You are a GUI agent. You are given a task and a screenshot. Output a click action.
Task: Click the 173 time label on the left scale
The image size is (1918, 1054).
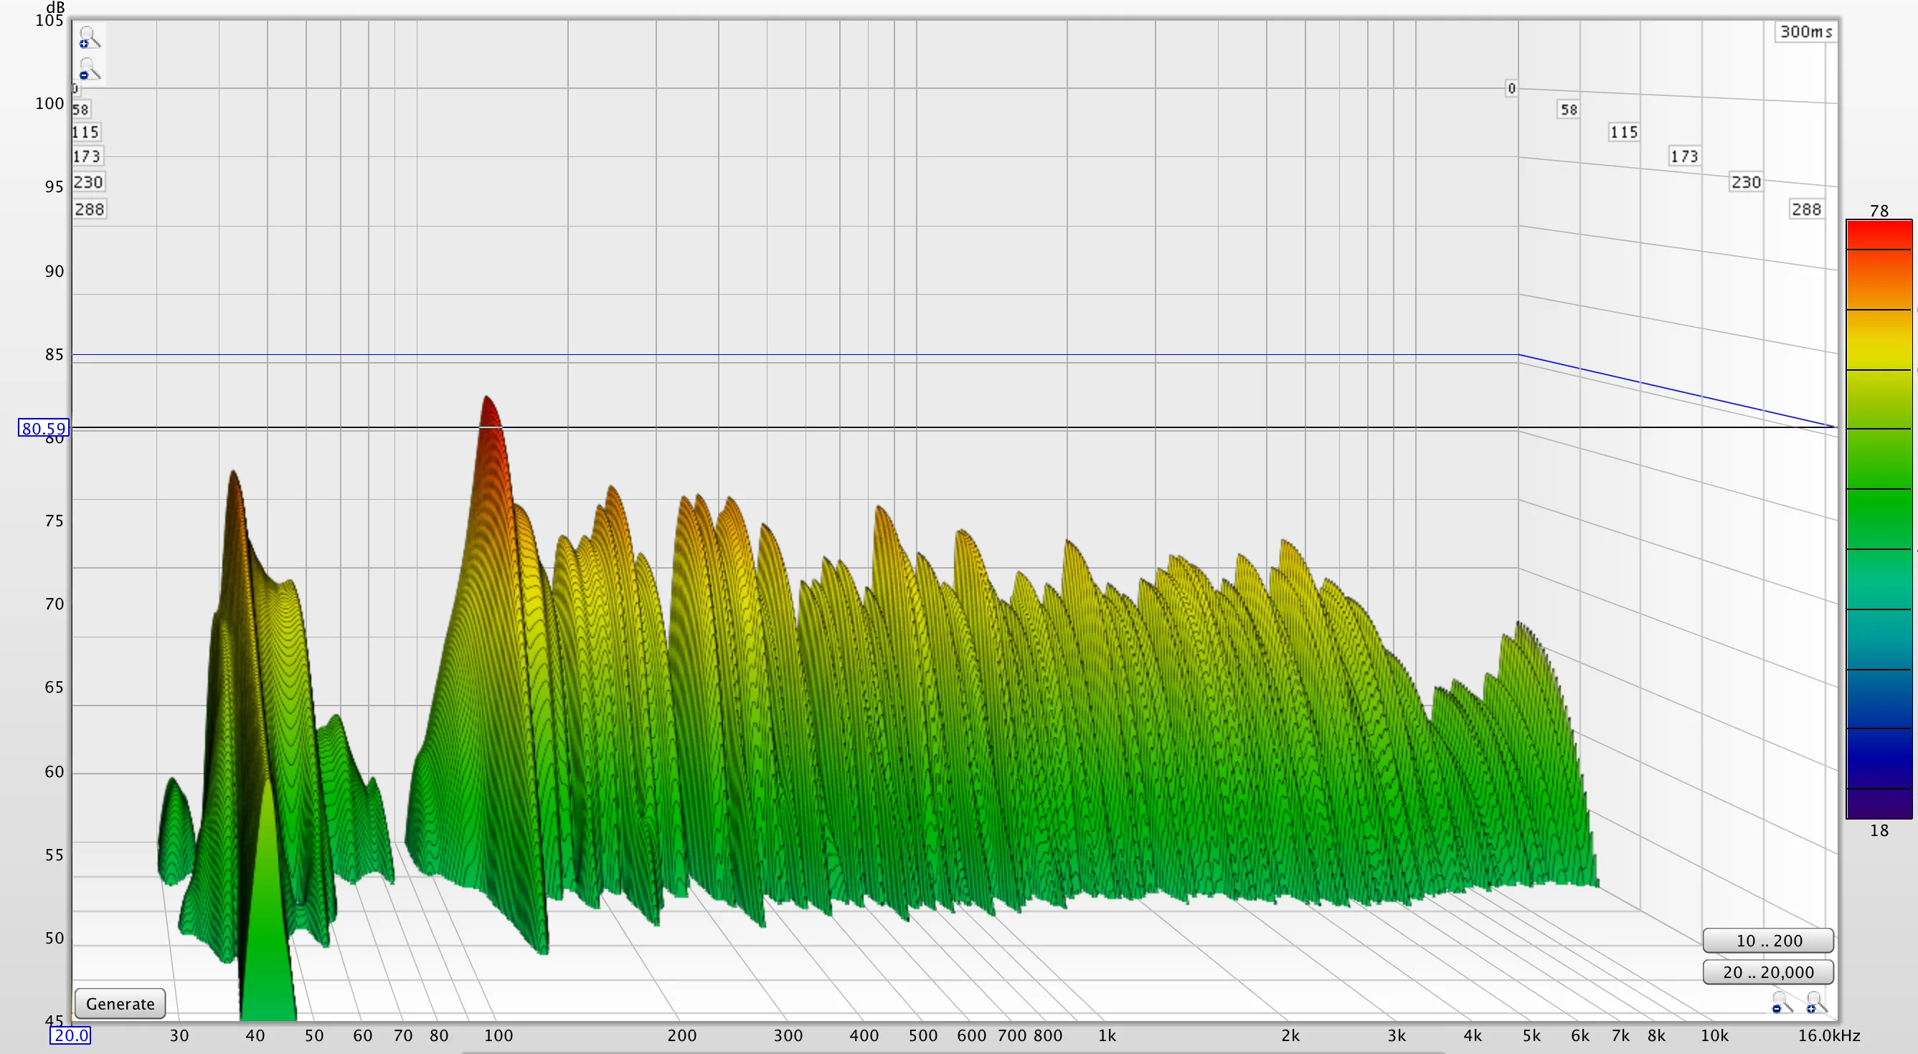point(86,156)
